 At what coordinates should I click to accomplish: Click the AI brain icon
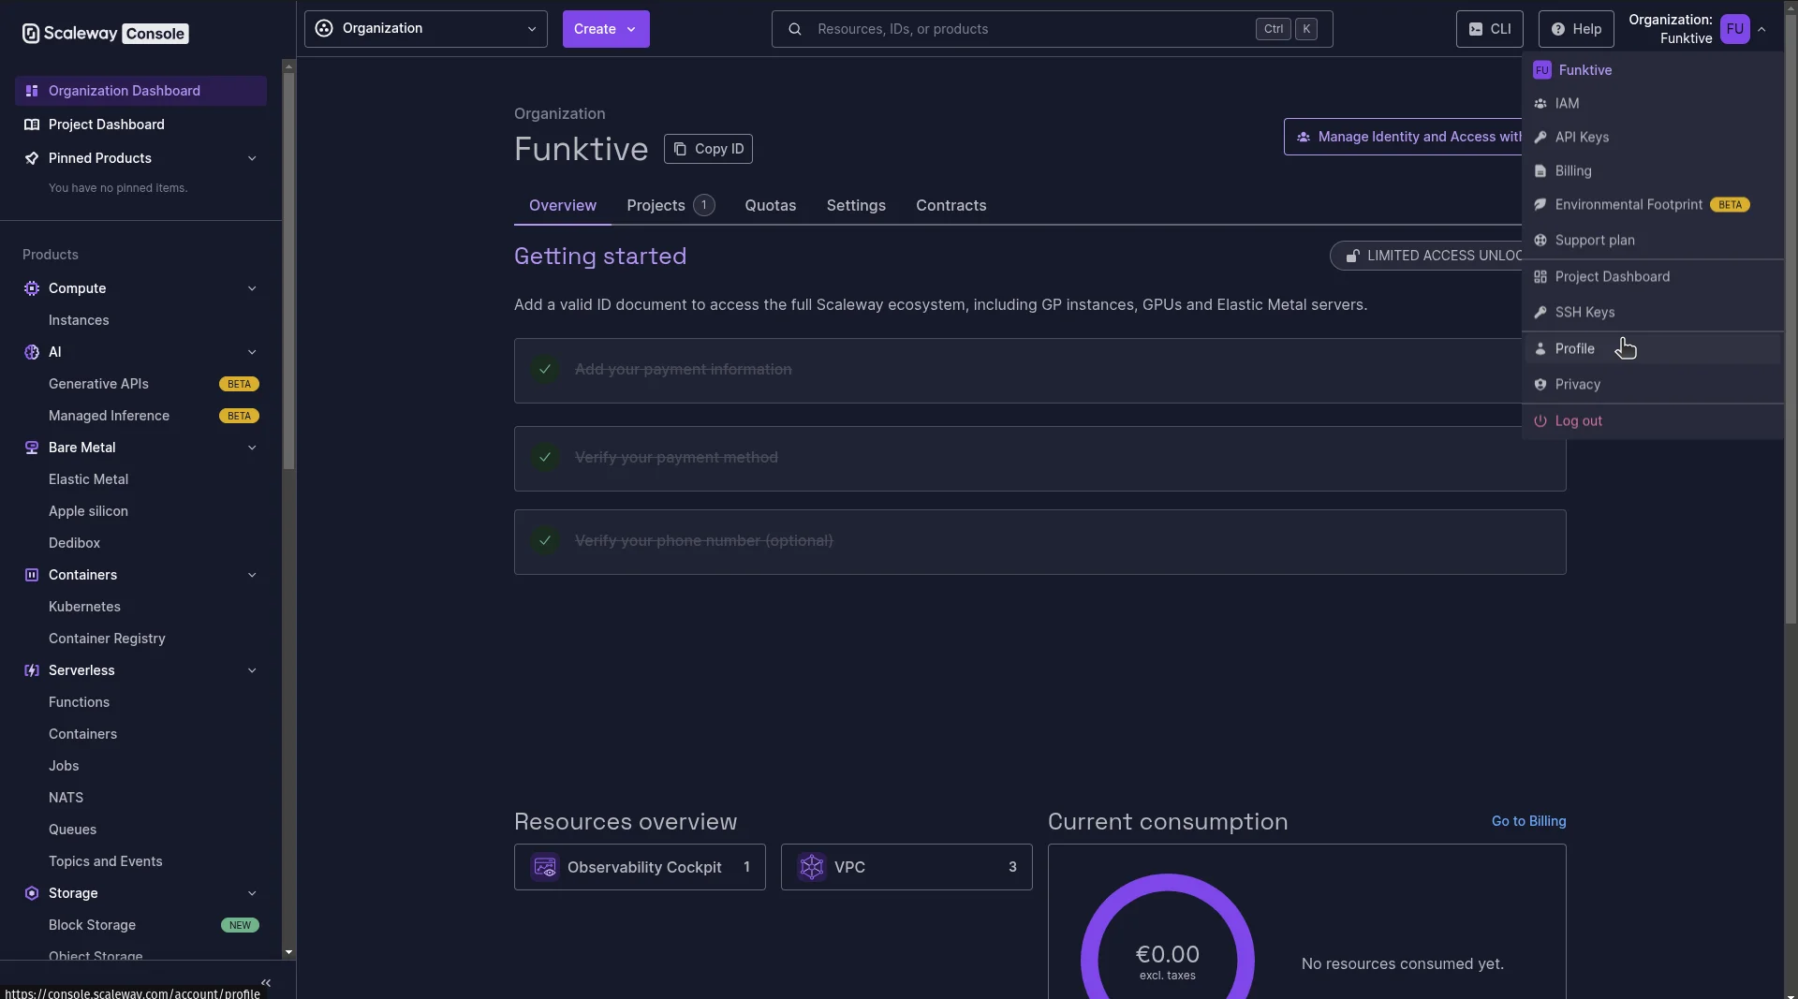click(x=32, y=352)
